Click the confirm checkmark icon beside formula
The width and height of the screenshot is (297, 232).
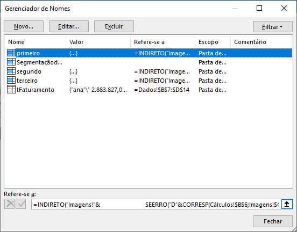[x=21, y=204]
